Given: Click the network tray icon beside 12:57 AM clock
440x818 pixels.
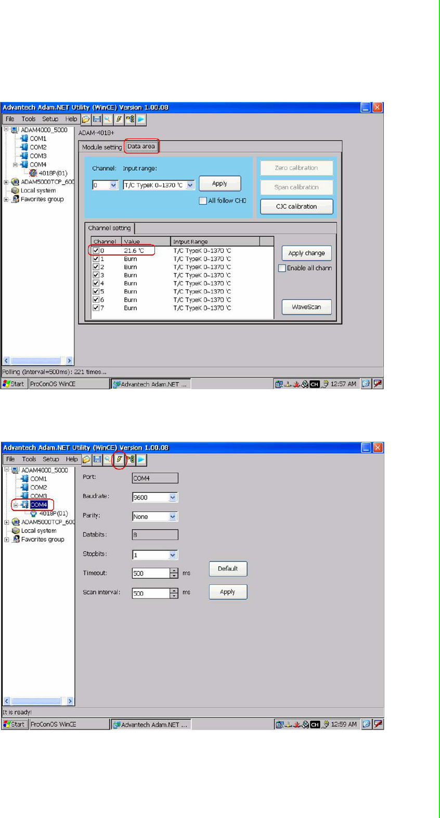Looking at the screenshot, I should click(279, 384).
